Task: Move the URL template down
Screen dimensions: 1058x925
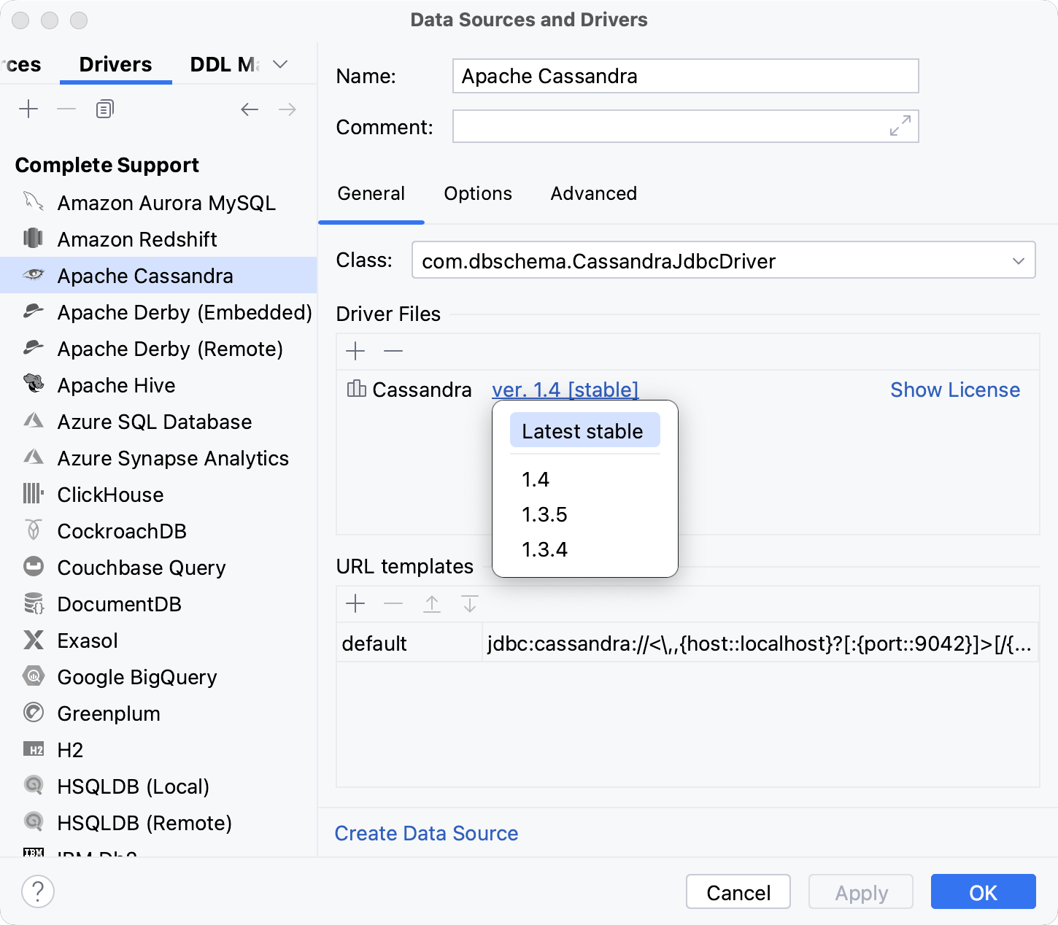Action: click(x=470, y=604)
